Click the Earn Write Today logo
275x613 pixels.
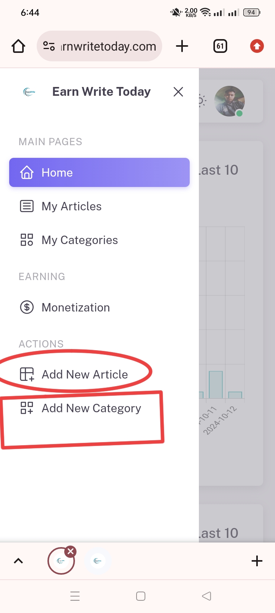point(29,92)
